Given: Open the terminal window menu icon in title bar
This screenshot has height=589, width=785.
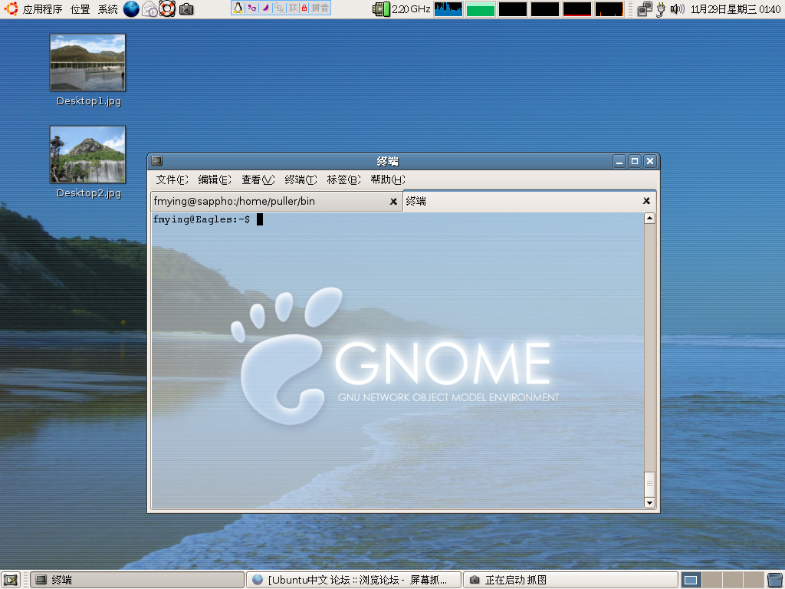Looking at the screenshot, I should tap(156, 161).
